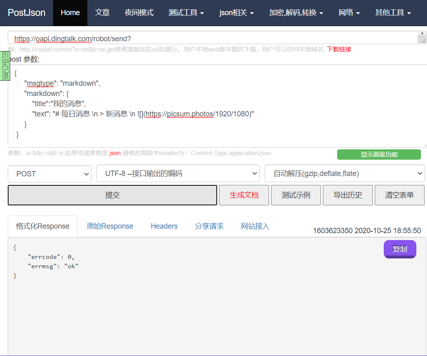Click the "errmsg": "ok" response line

pyautogui.click(x=53, y=266)
